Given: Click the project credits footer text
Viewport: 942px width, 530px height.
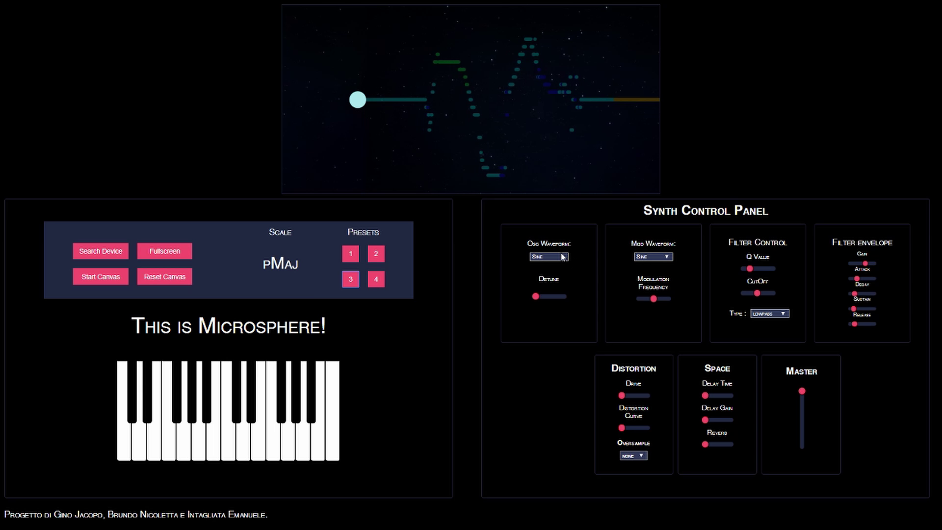Looking at the screenshot, I should (136, 515).
